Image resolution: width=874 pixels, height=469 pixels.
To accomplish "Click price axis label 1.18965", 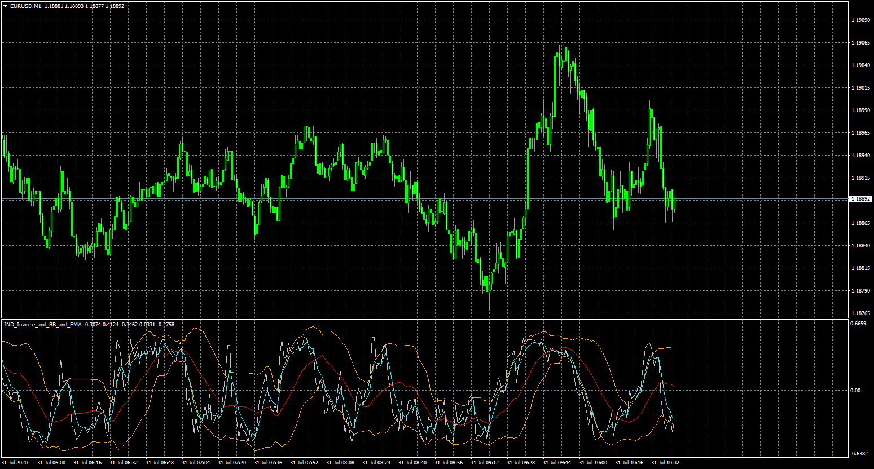I will click(860, 133).
